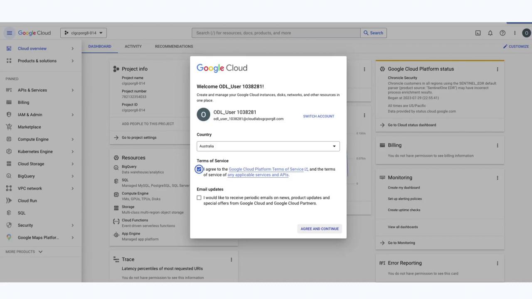Click the Compute Engine sidebar icon
The width and height of the screenshot is (532, 299).
coord(9,139)
